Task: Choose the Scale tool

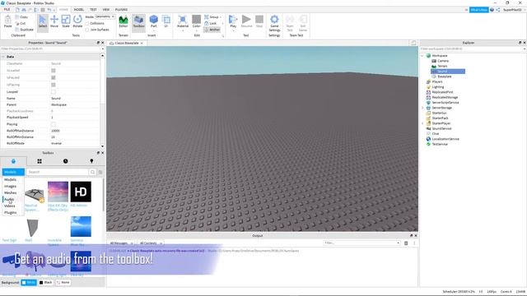Action: point(66,22)
